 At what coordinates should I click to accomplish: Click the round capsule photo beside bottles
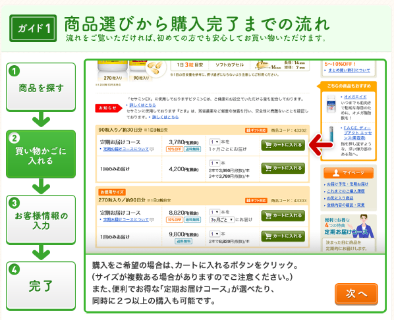[x=155, y=68]
